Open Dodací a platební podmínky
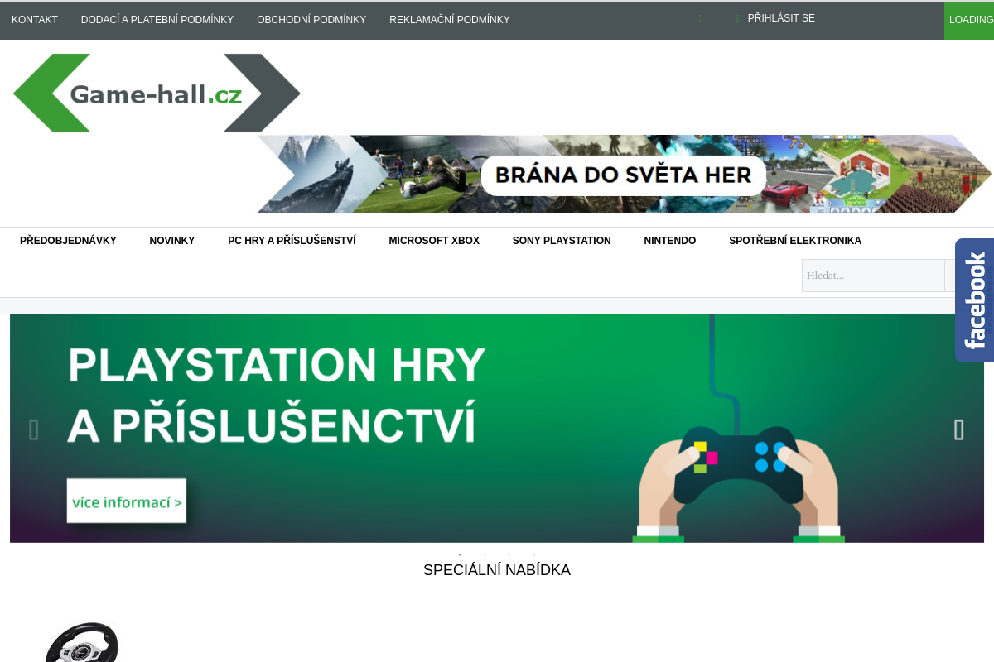Viewport: 994px width, 662px height. [157, 20]
